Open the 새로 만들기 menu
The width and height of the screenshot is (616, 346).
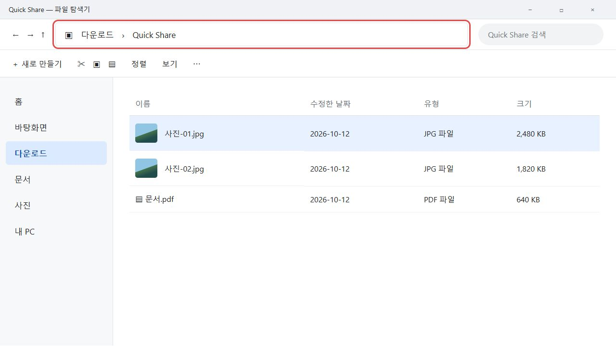tap(38, 64)
